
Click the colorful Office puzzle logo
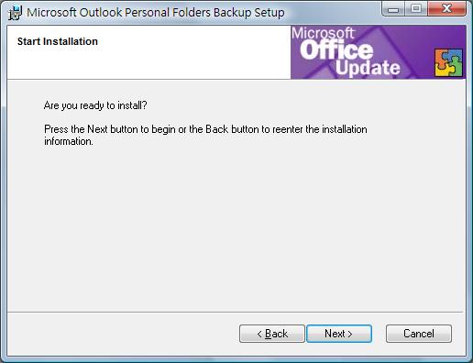tap(448, 62)
